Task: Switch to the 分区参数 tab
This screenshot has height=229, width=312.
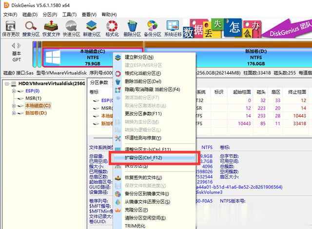Action: (x=99, y=83)
